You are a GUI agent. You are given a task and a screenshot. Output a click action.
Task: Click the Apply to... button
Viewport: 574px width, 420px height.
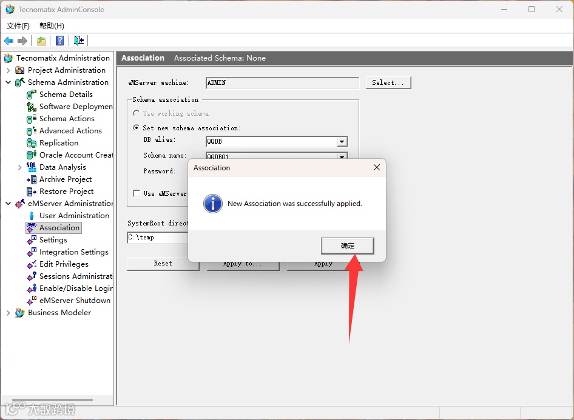pyautogui.click(x=243, y=264)
